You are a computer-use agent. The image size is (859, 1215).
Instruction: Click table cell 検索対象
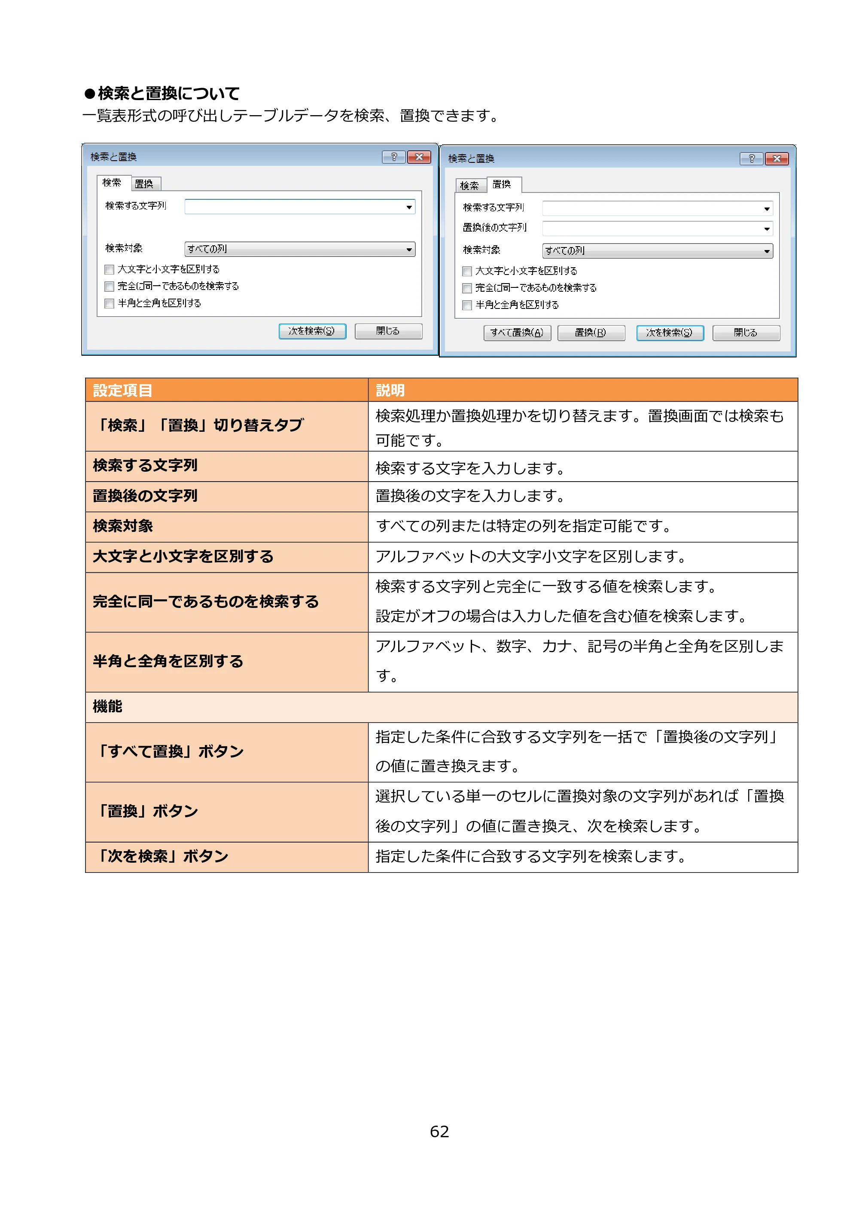pyautogui.click(x=227, y=527)
